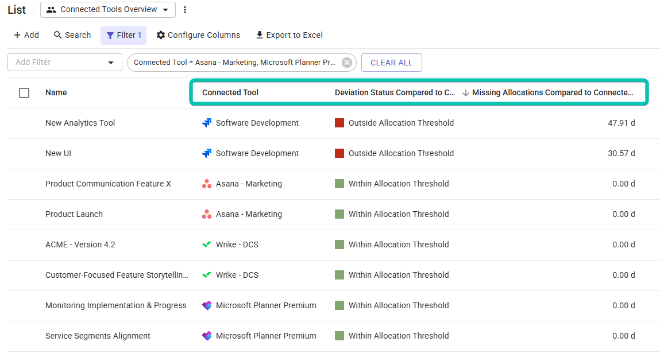Screen dimensions: 660x361
Task: Click the Asana icon for Product Communication Feature X
Action: [x=206, y=184]
